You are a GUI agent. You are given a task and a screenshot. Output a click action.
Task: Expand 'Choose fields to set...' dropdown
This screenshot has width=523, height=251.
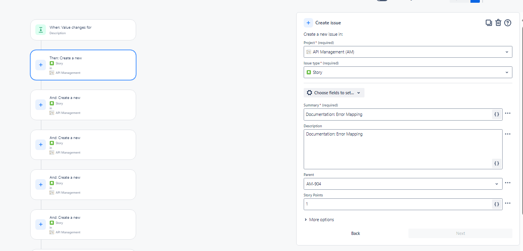(334, 93)
